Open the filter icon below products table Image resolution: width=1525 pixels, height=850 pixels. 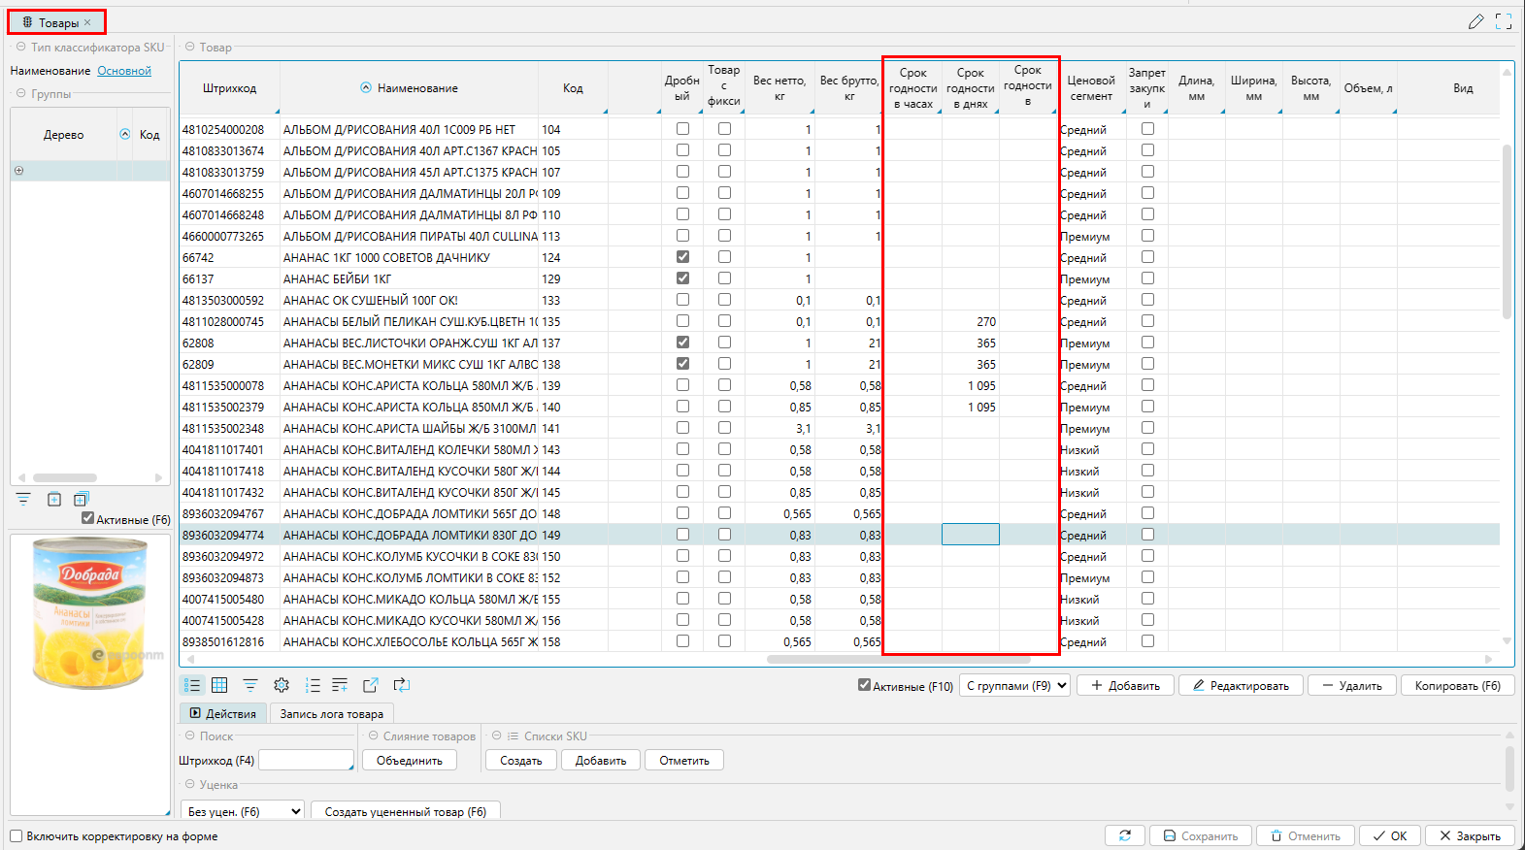(x=250, y=685)
